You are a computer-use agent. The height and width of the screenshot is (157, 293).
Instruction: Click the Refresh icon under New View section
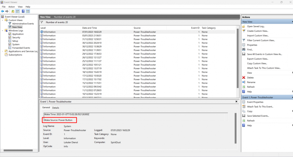[244, 87]
